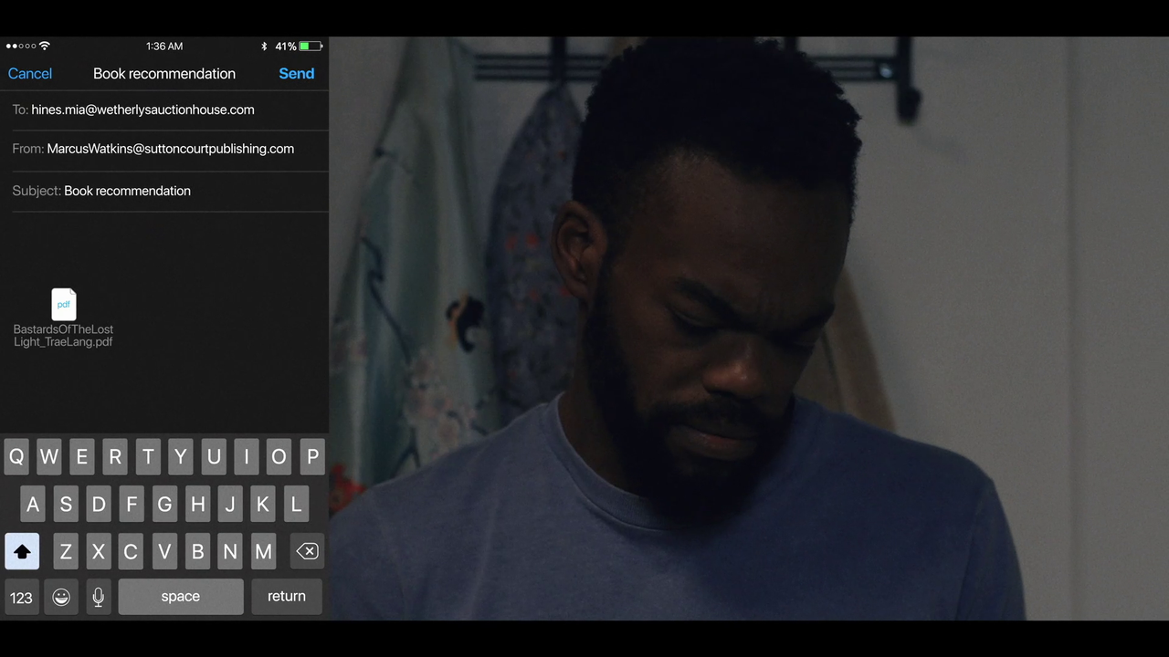Tap the S key

(x=66, y=504)
